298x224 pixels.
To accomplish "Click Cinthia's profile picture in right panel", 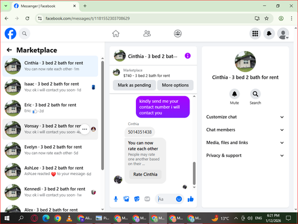I will pyautogui.click(x=245, y=62).
